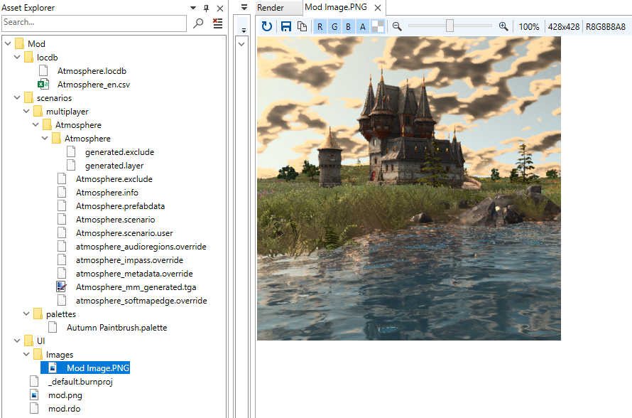Click the zoom level slider handle
632x418 pixels.
click(x=450, y=26)
